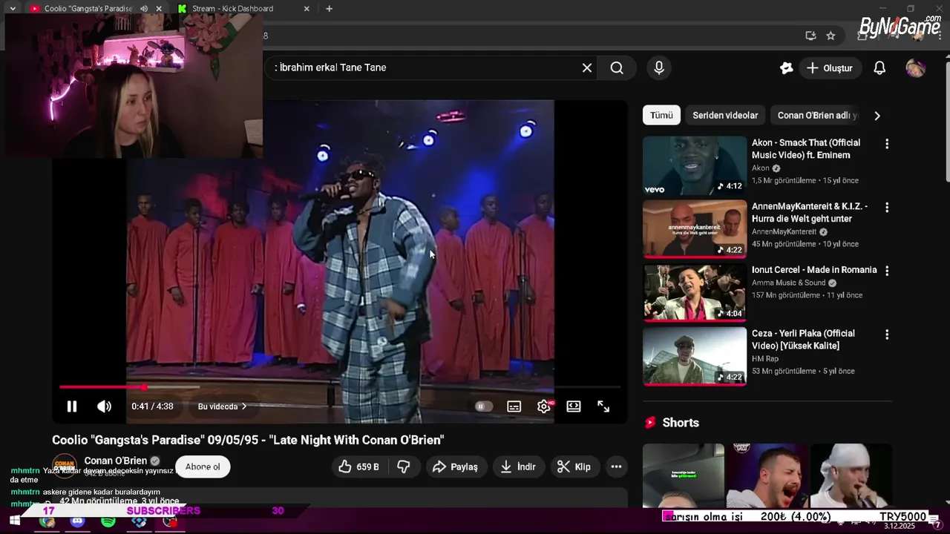Image resolution: width=950 pixels, height=534 pixels.
Task: Open the Conan O'Brien channel name
Action: (x=116, y=461)
